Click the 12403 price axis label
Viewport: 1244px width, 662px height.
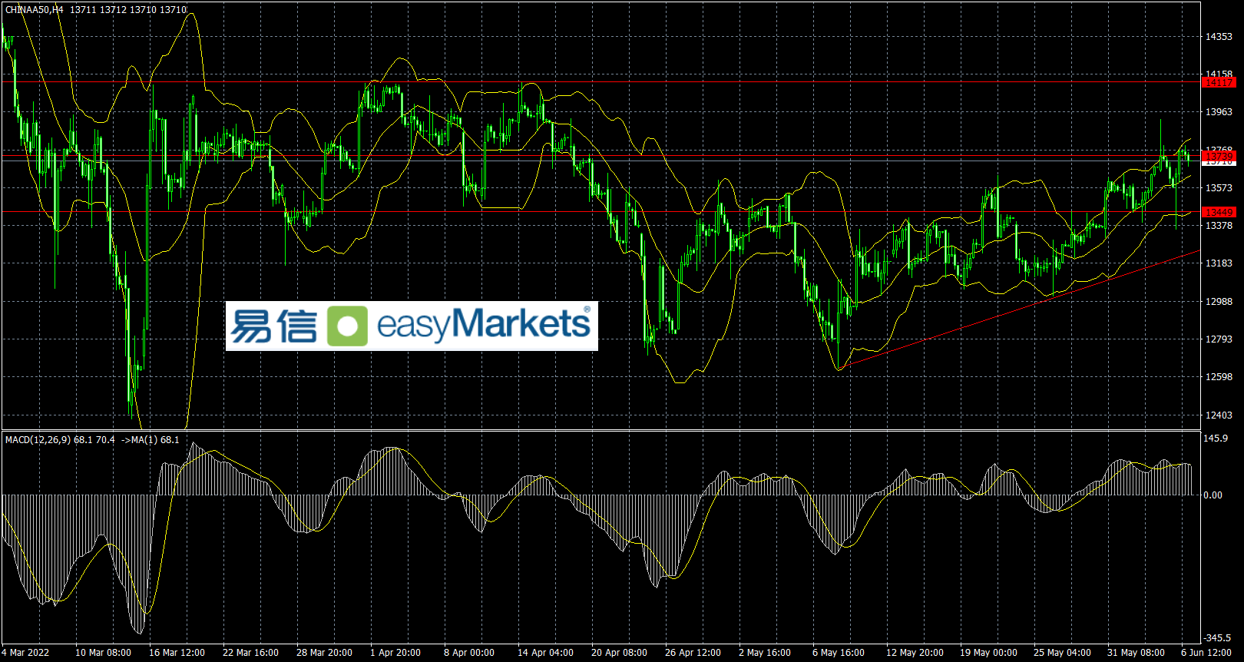(1219, 415)
